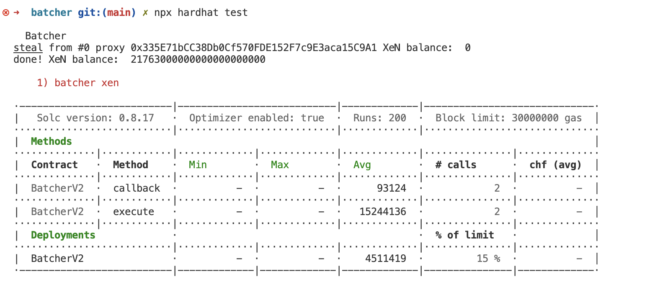660x282 pixels.
Task: Click the failing test batcher xen
Action: click(78, 83)
